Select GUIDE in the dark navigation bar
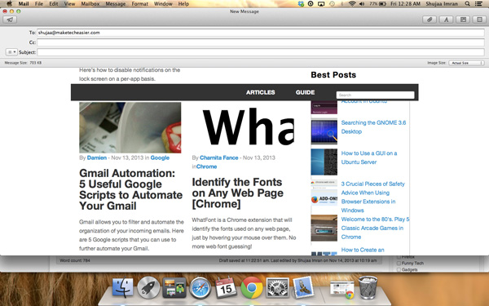The height and width of the screenshot is (306, 489). click(305, 92)
